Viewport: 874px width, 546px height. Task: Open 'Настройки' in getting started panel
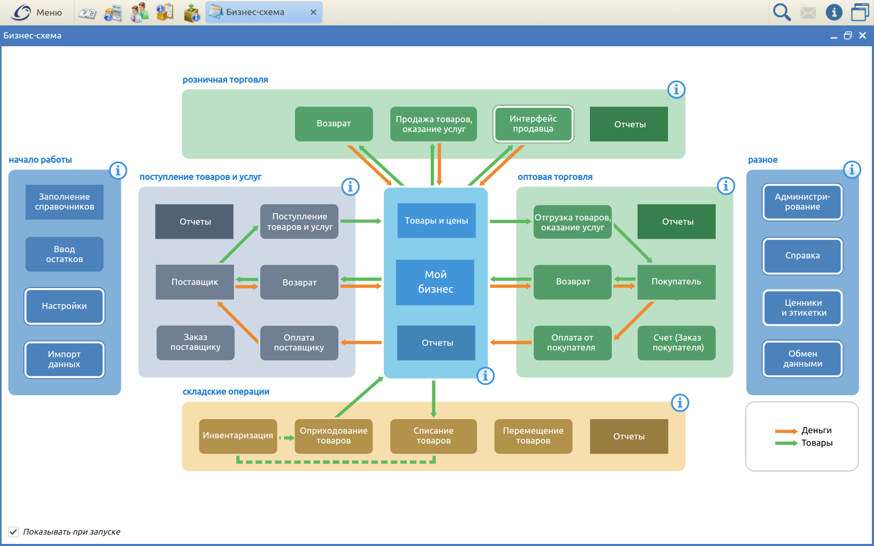tap(65, 306)
